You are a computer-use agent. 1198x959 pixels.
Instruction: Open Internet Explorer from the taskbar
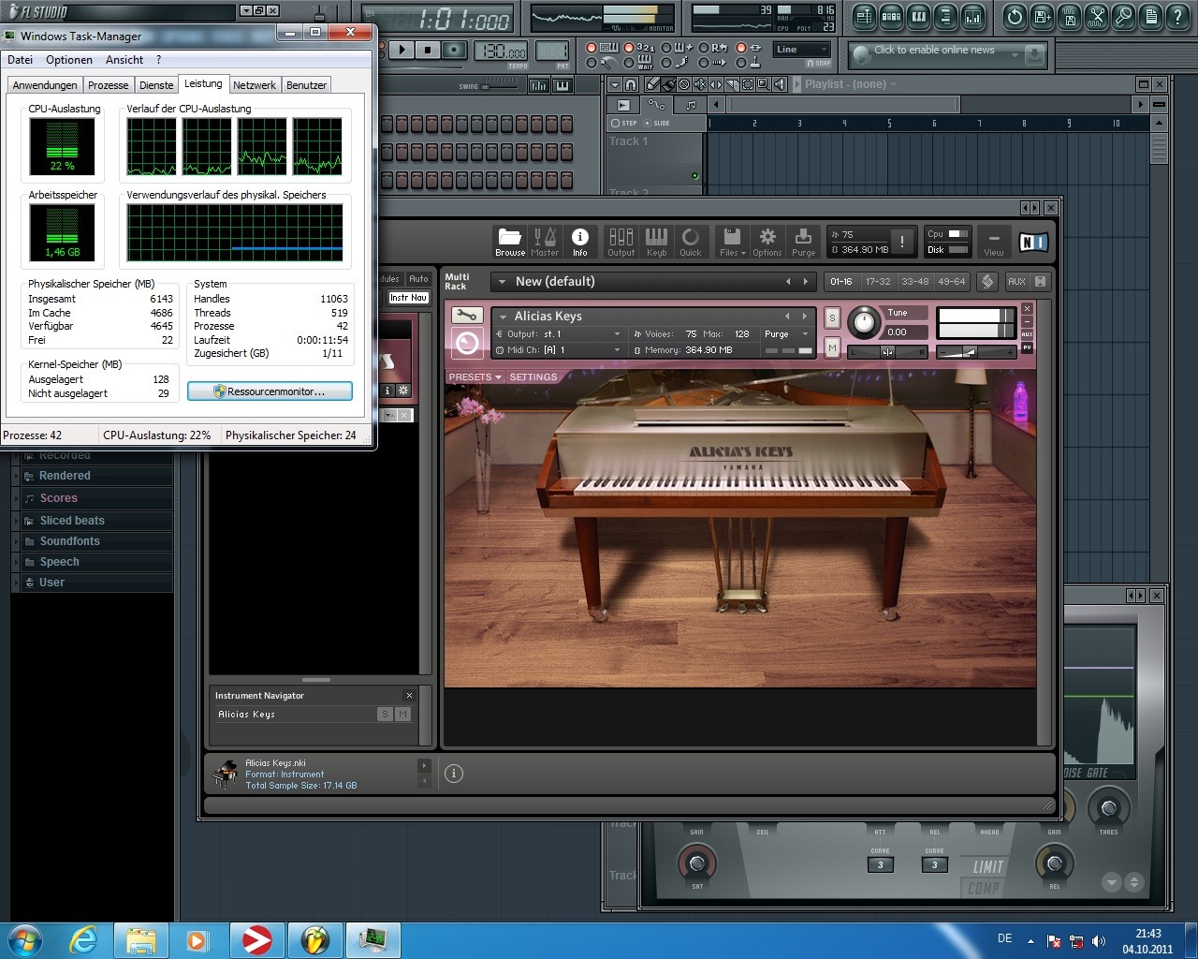pyautogui.click(x=84, y=939)
